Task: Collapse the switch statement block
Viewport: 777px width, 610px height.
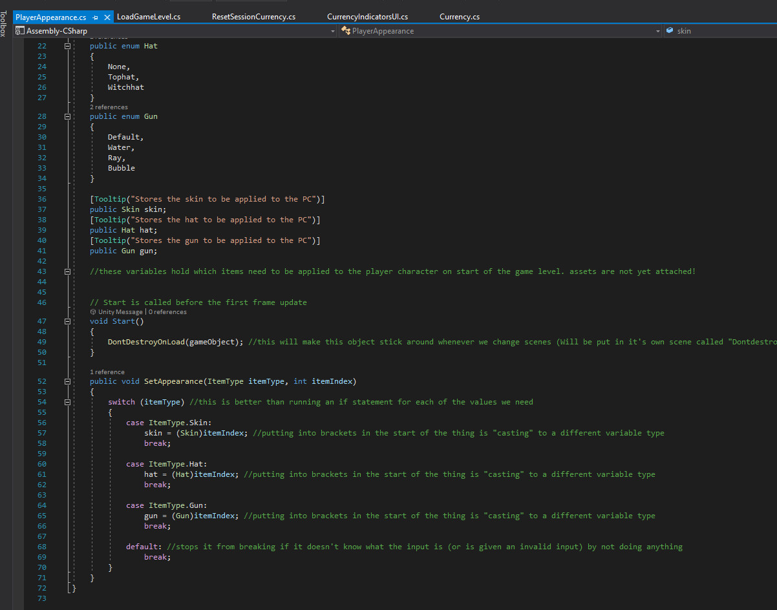Action: [67, 402]
